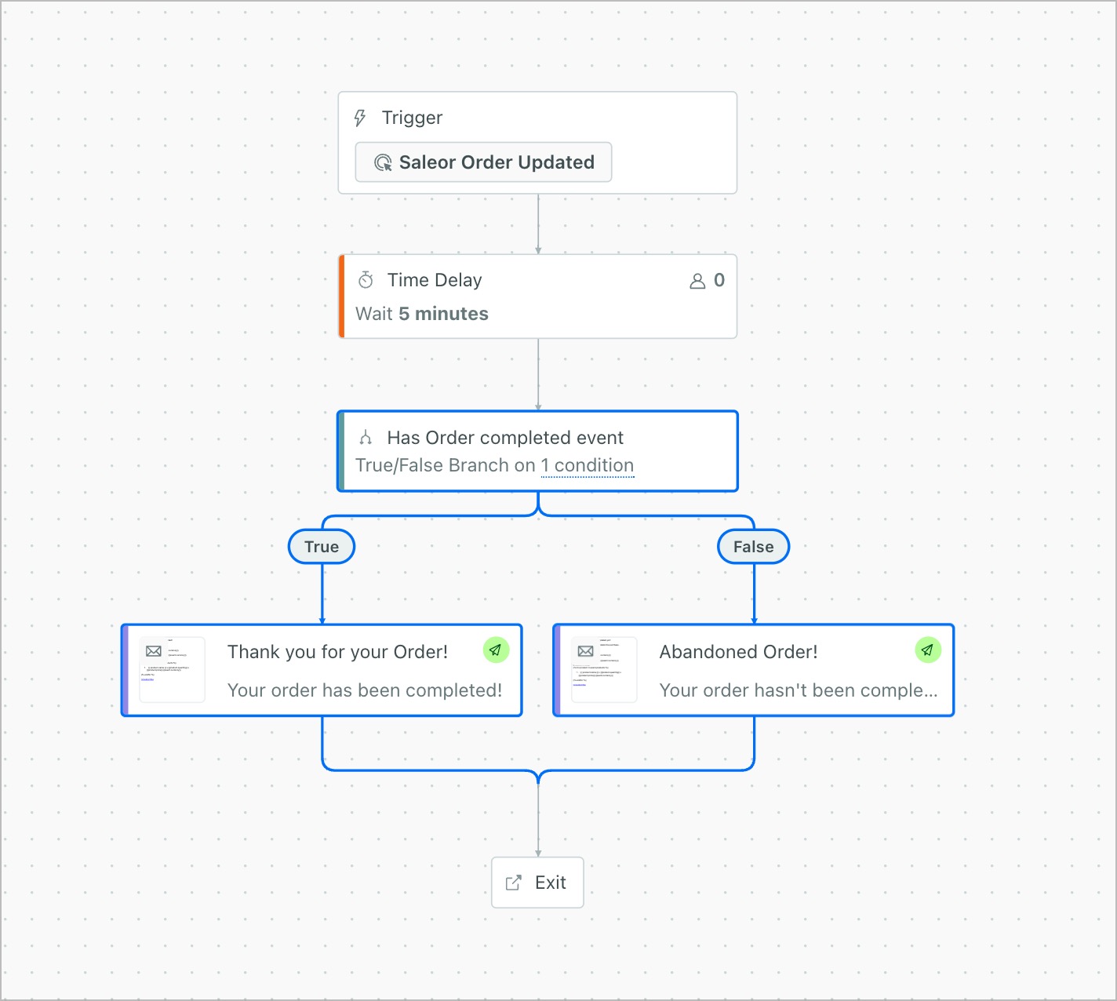Open the '1 condition' link
This screenshot has width=1117, height=1001.
point(587,466)
